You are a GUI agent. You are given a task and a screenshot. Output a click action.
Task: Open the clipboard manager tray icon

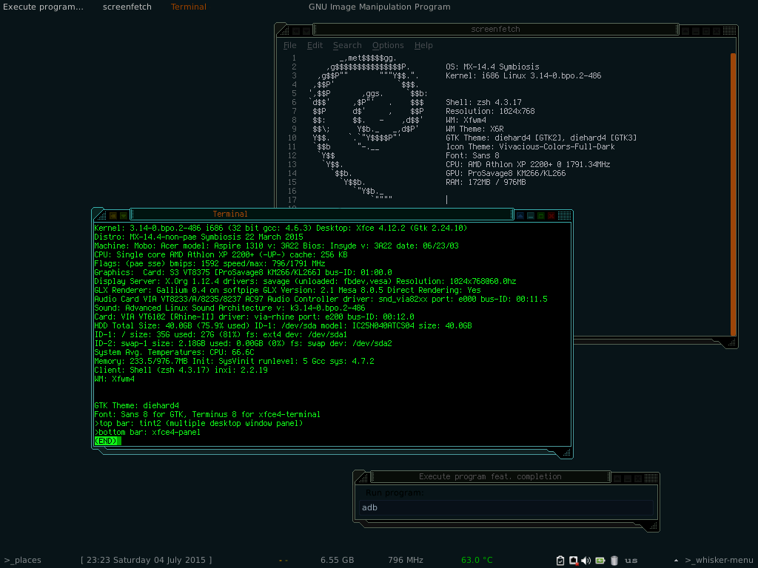tap(560, 561)
